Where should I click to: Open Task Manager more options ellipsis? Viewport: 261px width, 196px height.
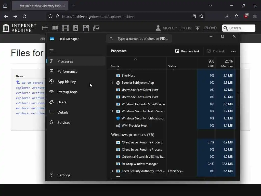pos(233,51)
